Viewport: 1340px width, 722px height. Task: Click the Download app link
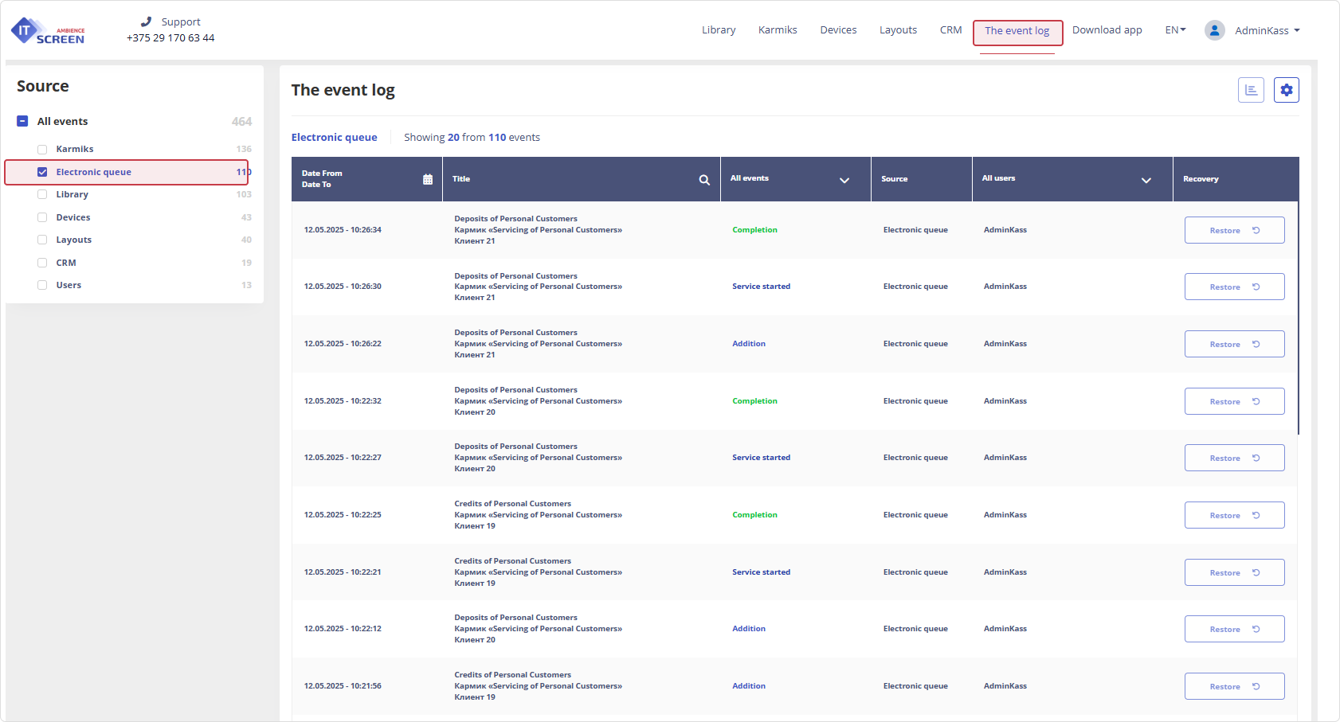[x=1107, y=30]
